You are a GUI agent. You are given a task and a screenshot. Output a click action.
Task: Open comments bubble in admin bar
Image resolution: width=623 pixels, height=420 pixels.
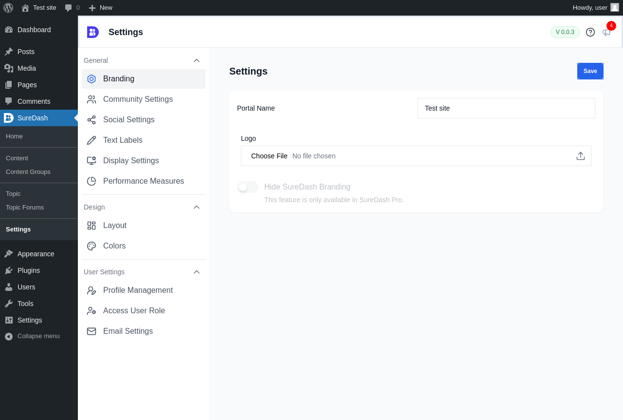[72, 8]
